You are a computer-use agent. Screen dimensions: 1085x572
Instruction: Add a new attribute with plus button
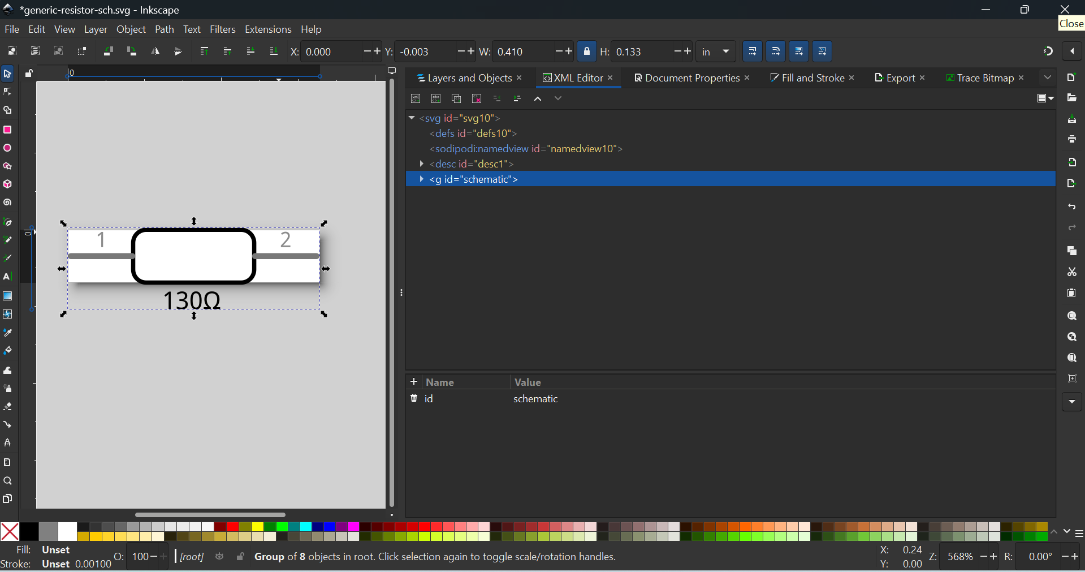(414, 382)
